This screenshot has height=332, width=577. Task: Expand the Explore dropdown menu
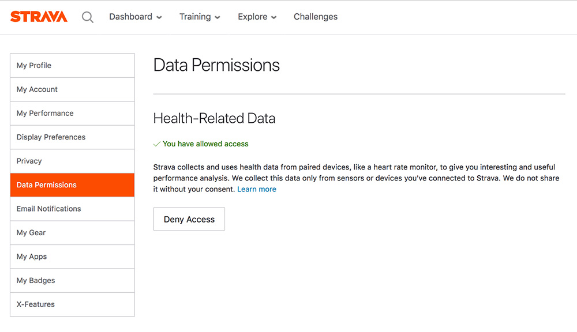coord(257,17)
